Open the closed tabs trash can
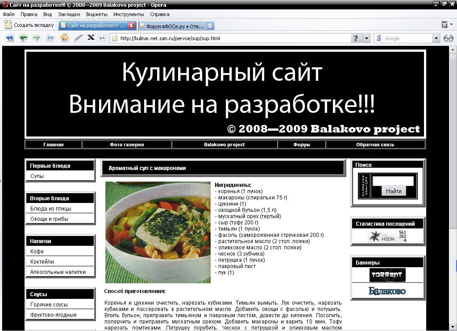The image size is (457, 331). pyautogui.click(x=444, y=25)
